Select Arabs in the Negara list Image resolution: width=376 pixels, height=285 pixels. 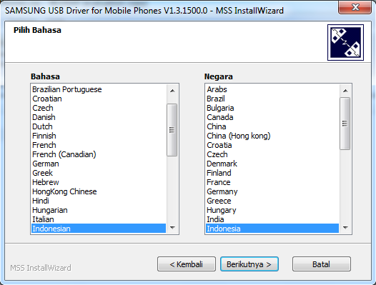click(x=272, y=89)
